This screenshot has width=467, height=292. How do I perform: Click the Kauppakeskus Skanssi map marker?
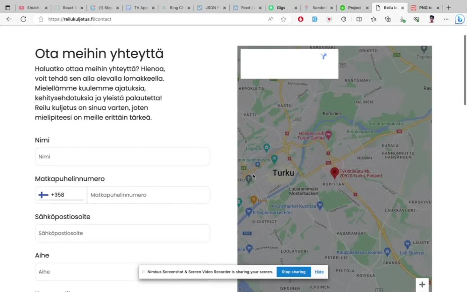click(387, 251)
